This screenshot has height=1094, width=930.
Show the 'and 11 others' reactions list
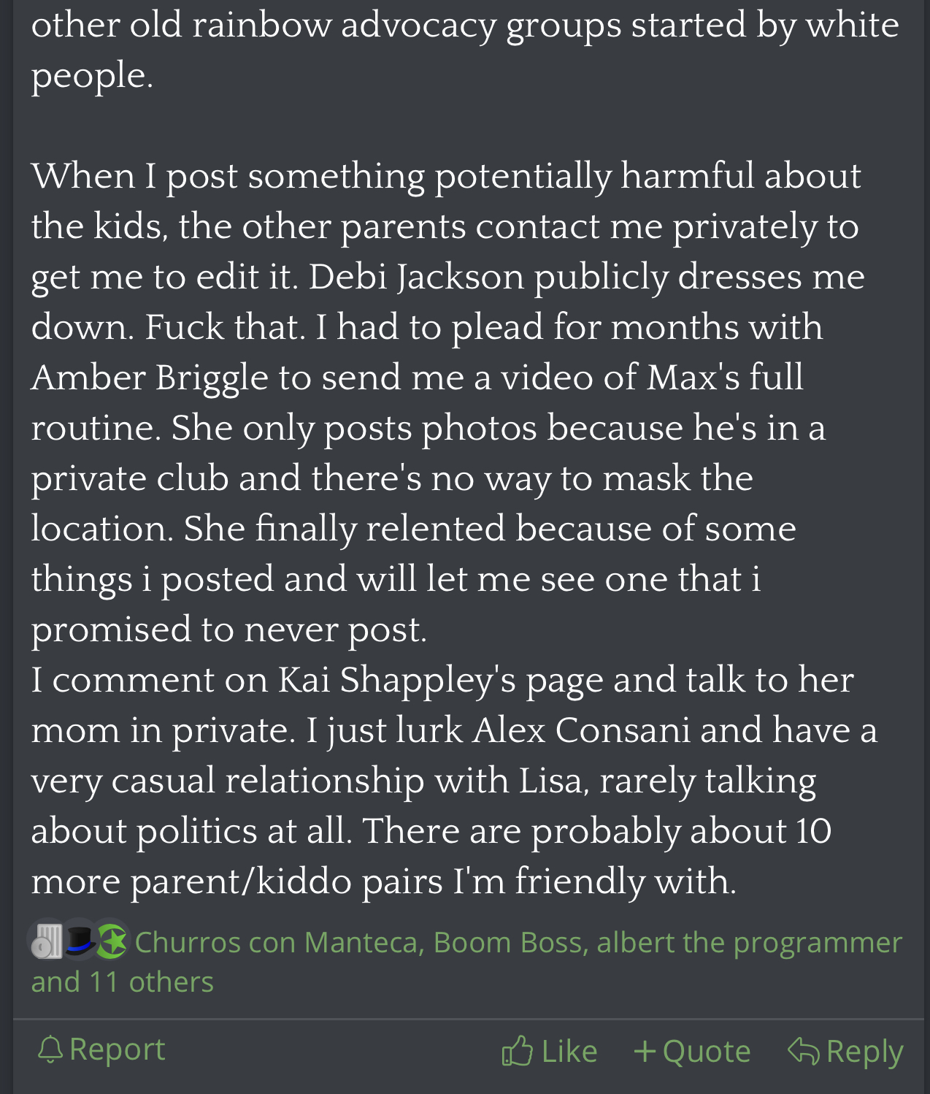(122, 982)
